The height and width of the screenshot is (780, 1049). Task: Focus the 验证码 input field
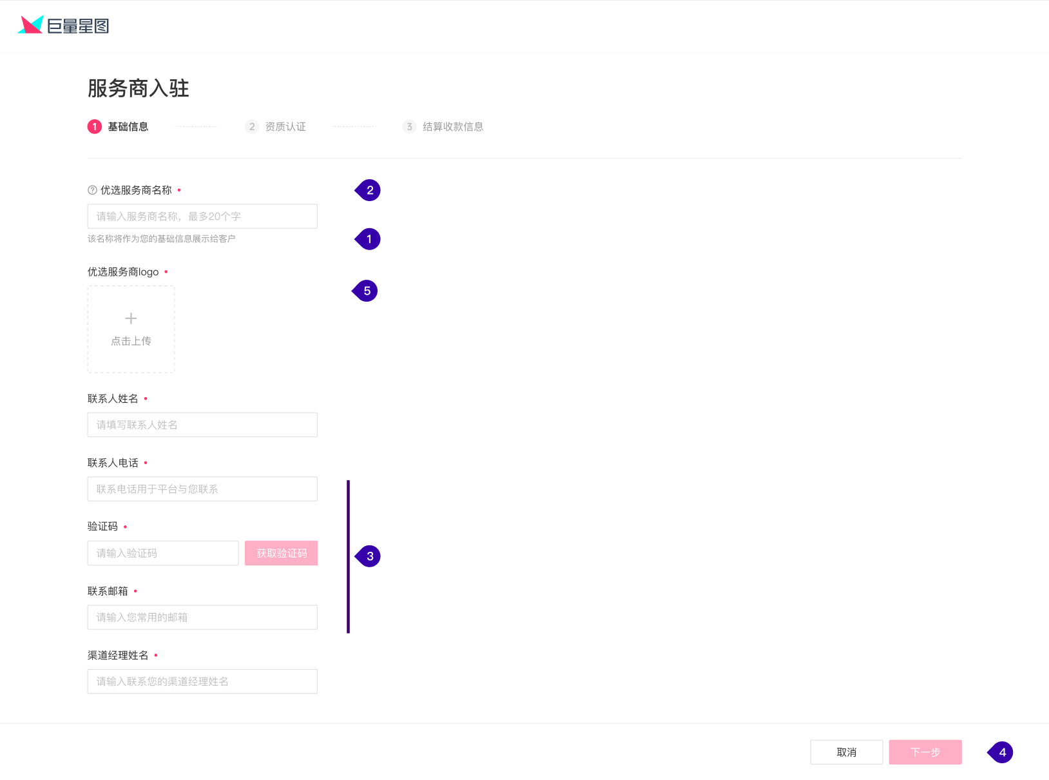(x=163, y=553)
